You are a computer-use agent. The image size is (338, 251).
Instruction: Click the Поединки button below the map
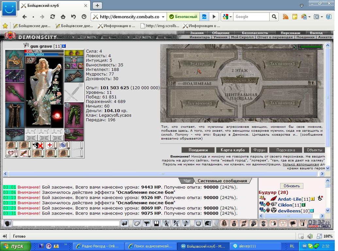point(198,150)
